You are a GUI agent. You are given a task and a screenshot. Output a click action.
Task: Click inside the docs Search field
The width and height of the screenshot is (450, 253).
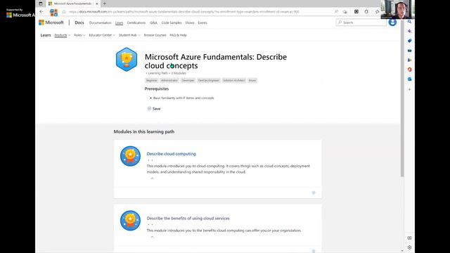[x=361, y=22]
